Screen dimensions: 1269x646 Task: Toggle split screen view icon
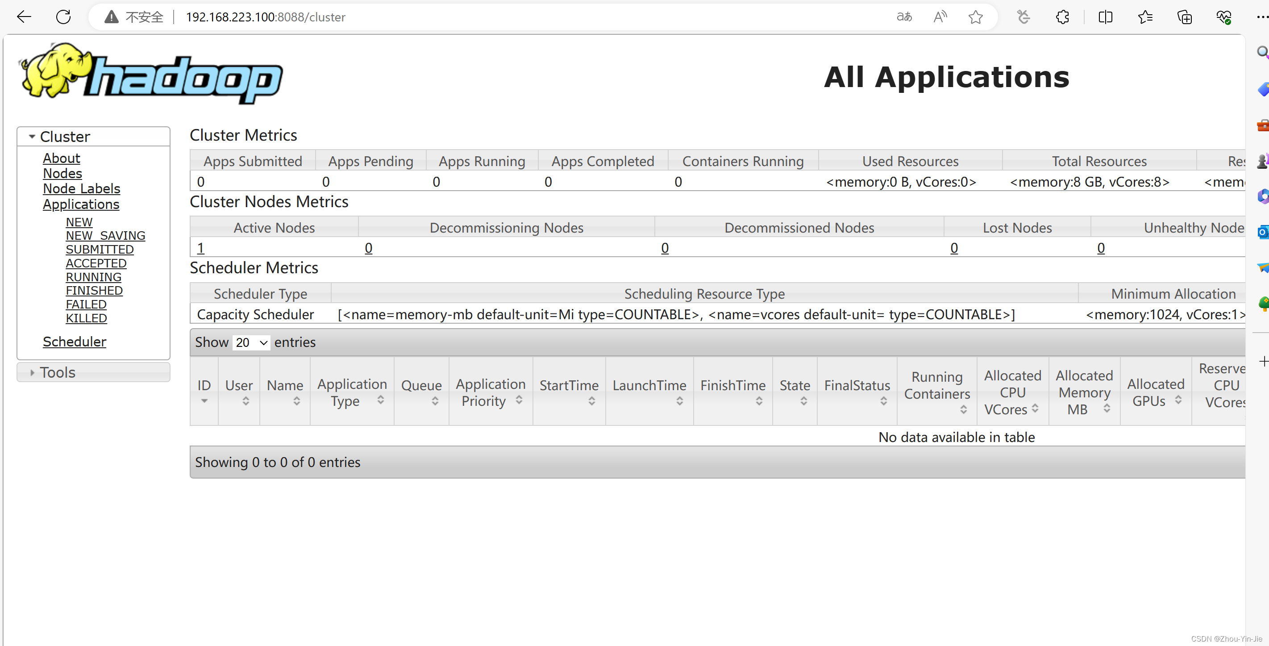(x=1106, y=17)
